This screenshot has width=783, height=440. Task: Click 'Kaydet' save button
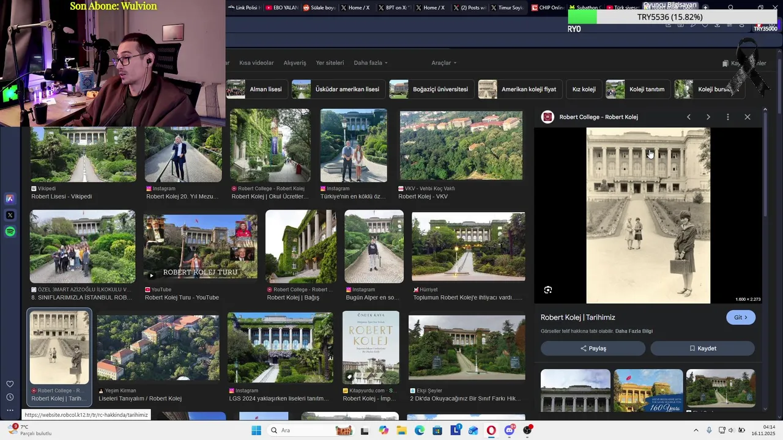point(702,348)
